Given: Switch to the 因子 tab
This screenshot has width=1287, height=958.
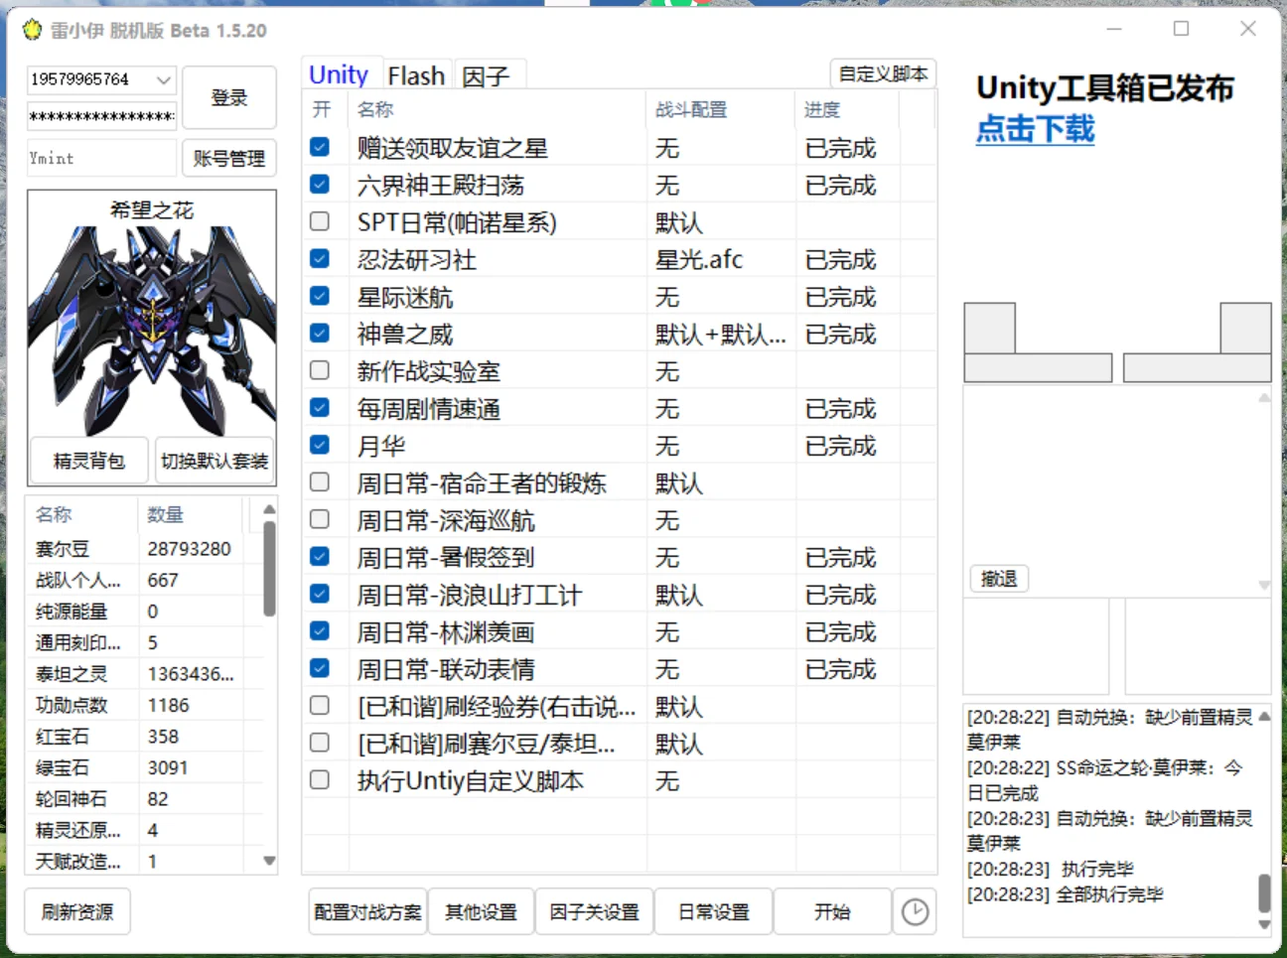Looking at the screenshot, I should 488,74.
